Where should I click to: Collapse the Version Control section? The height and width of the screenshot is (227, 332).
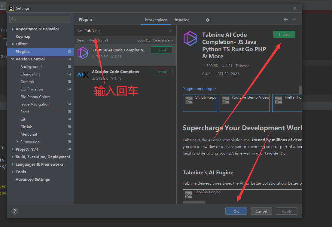click(12, 59)
